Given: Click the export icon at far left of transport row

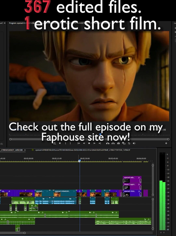Looking at the screenshot, I should 1,144.
